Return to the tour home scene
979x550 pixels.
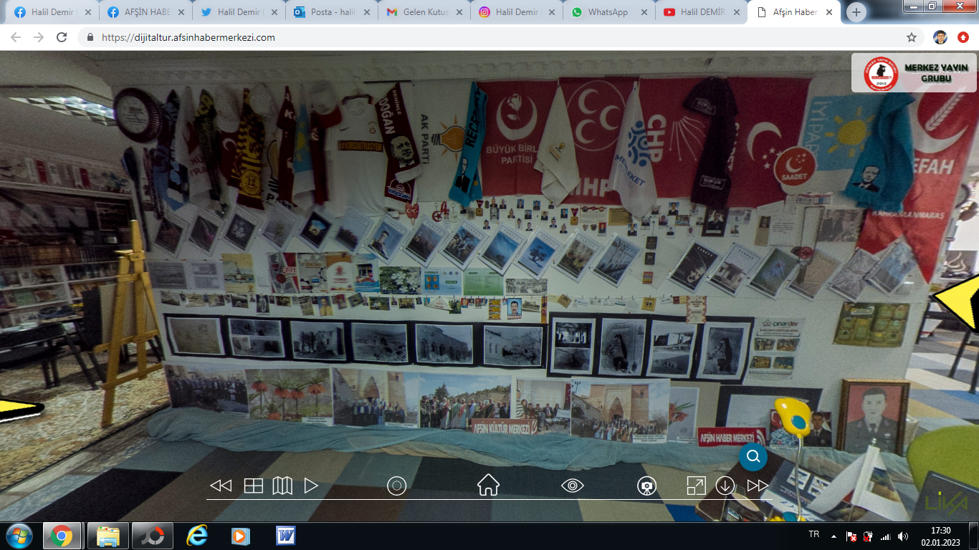488,485
